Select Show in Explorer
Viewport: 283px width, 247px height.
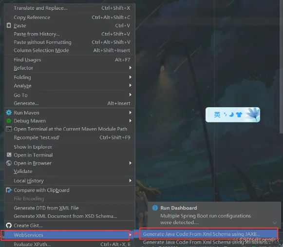(x=70, y=147)
